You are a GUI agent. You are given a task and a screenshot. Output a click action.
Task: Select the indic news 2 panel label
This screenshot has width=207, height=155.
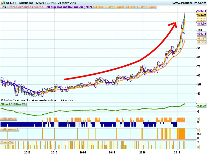click(10, 129)
